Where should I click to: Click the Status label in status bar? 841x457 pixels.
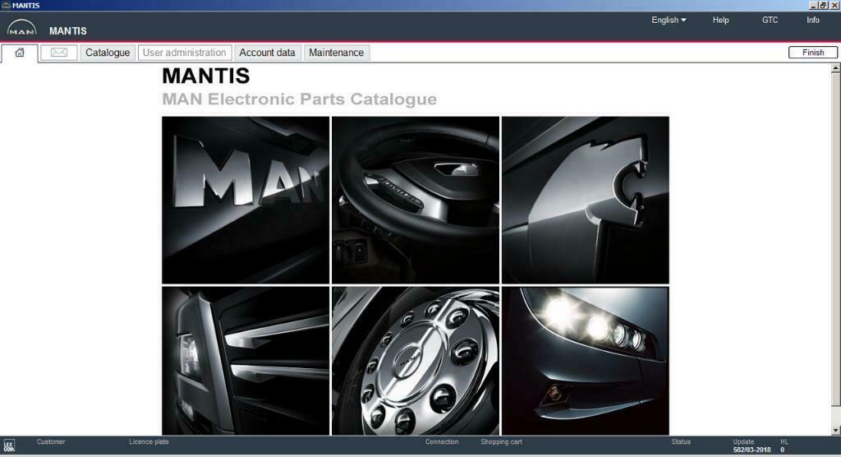tap(681, 441)
